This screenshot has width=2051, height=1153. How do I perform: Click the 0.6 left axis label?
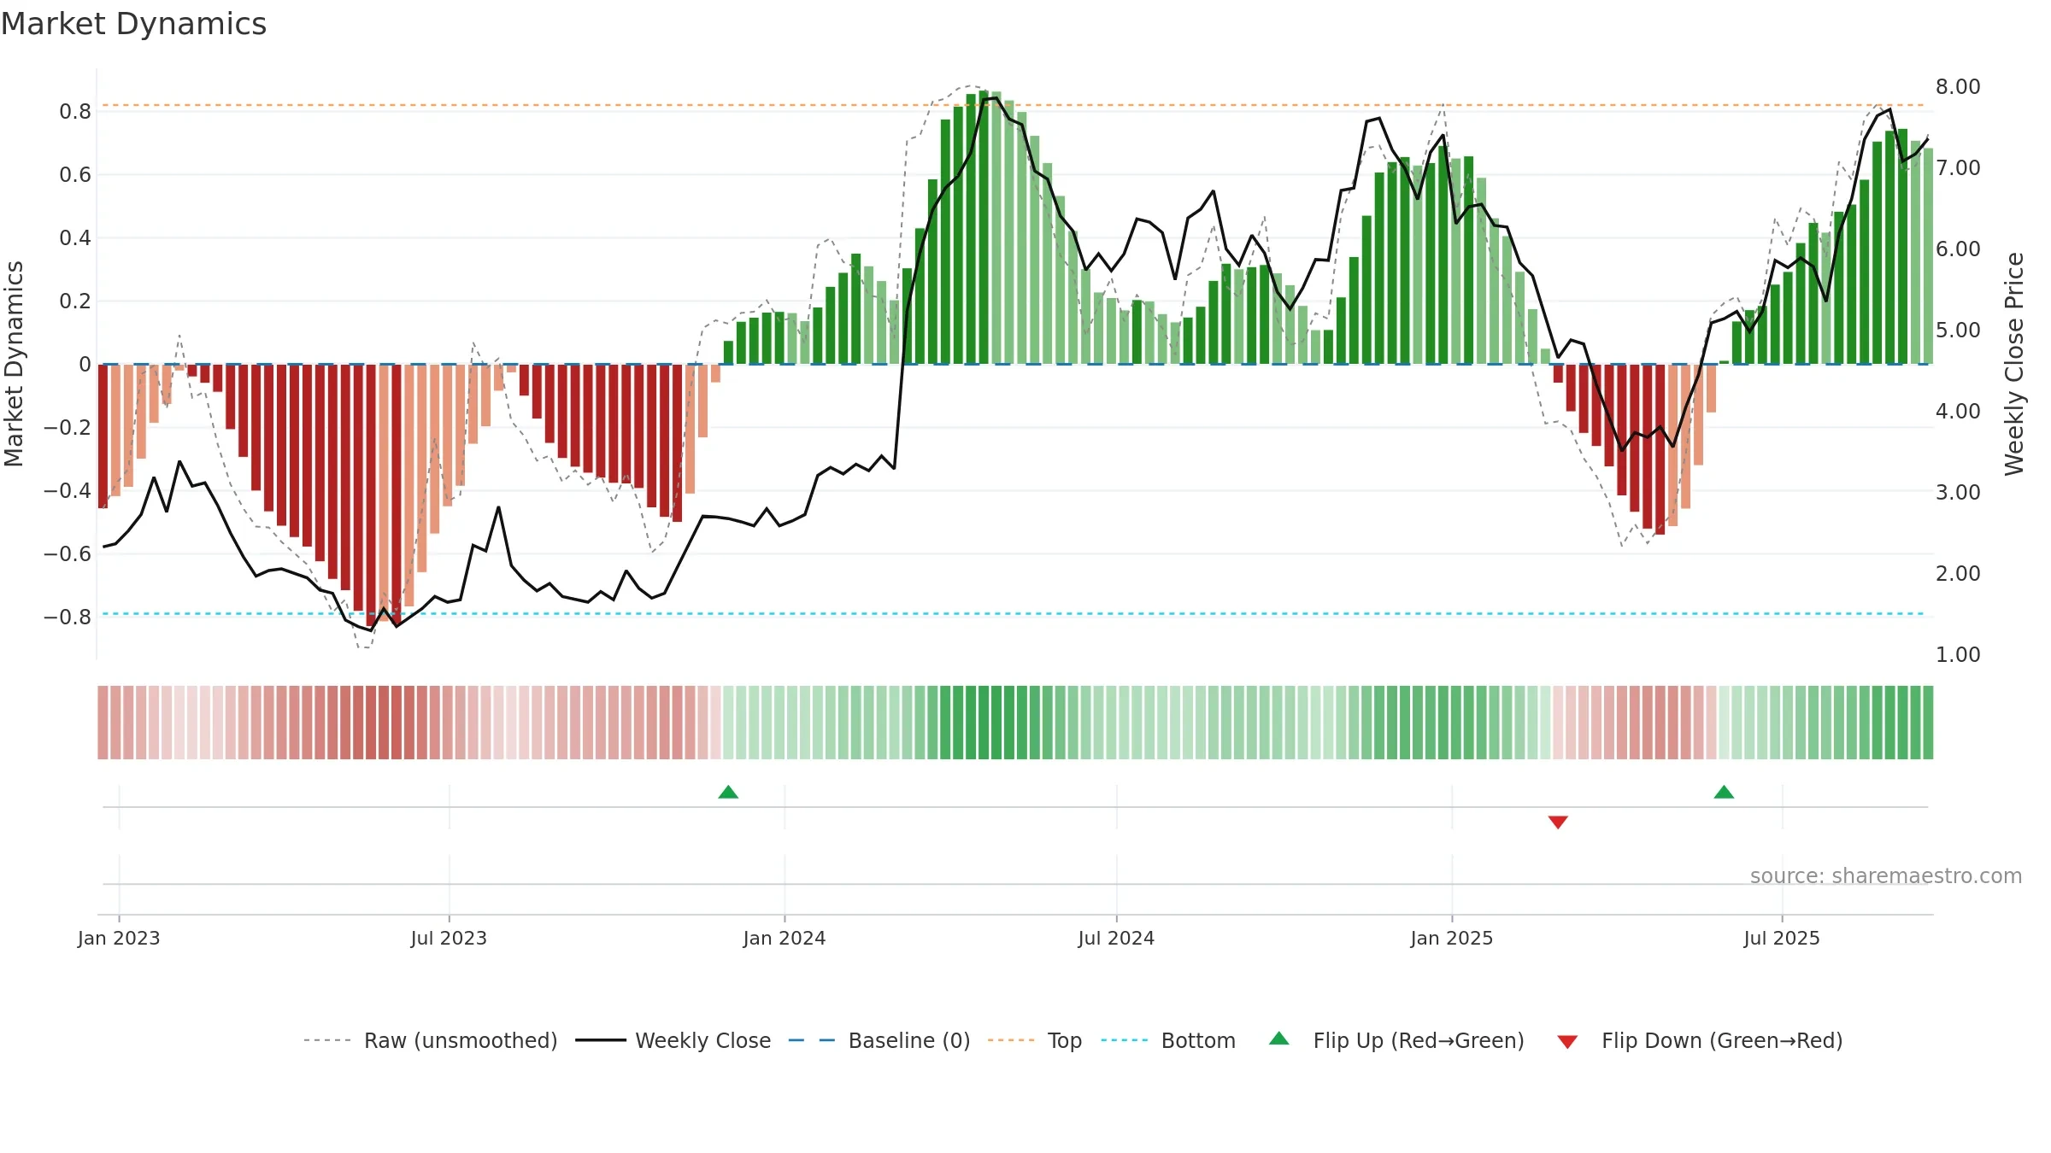tap(75, 174)
